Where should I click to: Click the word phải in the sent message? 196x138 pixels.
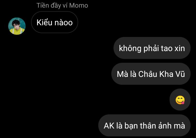tap(151, 48)
